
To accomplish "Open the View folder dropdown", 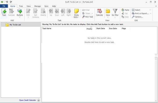I will coord(108,13).
